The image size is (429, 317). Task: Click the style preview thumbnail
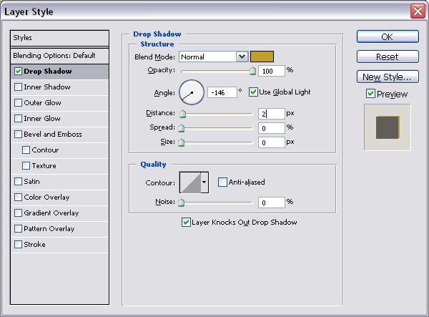[388, 127]
